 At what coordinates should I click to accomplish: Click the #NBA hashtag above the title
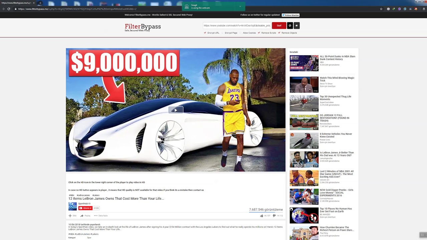[71, 195]
